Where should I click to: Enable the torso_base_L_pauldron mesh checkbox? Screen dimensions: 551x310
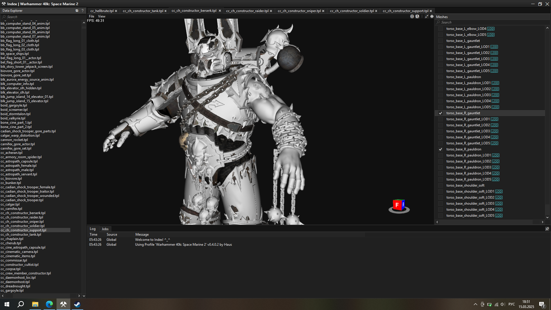(x=440, y=77)
